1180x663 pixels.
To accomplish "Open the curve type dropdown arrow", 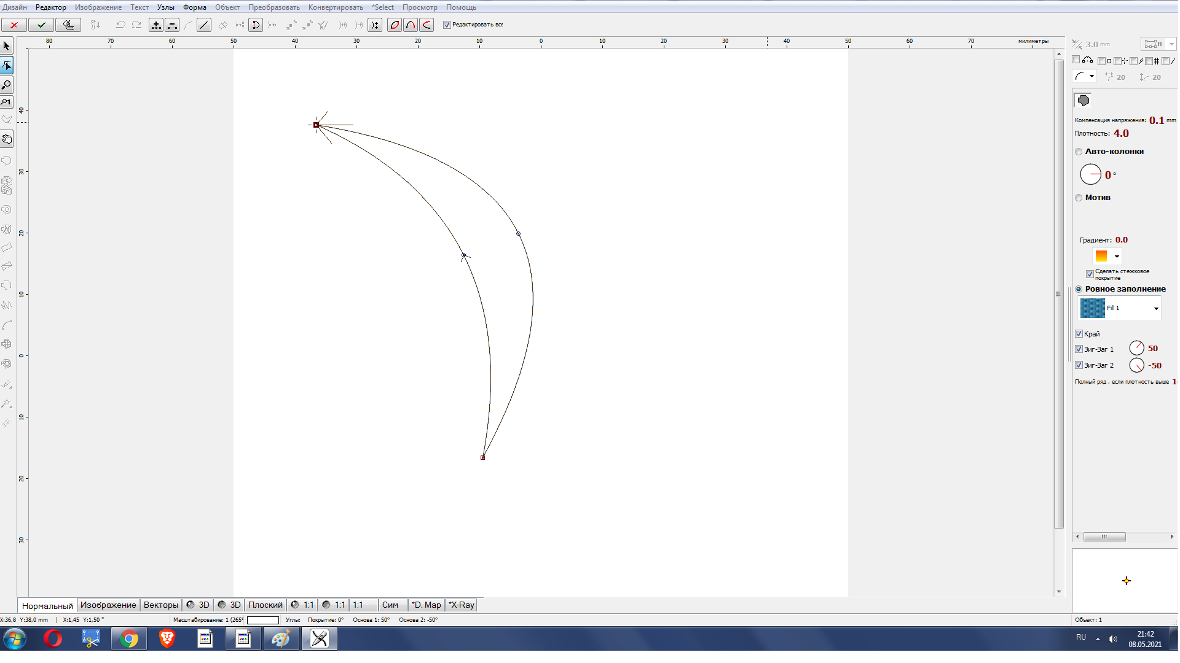I will click(x=1091, y=77).
